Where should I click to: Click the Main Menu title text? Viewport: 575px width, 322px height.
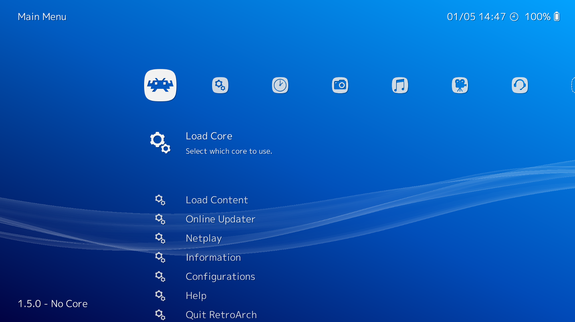42,17
